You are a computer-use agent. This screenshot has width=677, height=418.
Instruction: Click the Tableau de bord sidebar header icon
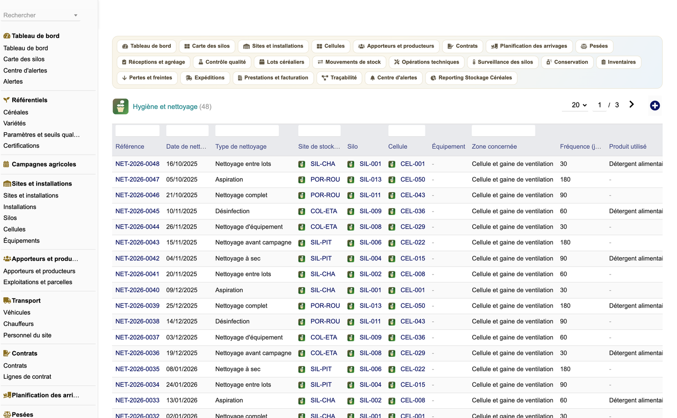point(7,36)
